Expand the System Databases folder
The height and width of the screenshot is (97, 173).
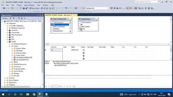(x=7, y=26)
